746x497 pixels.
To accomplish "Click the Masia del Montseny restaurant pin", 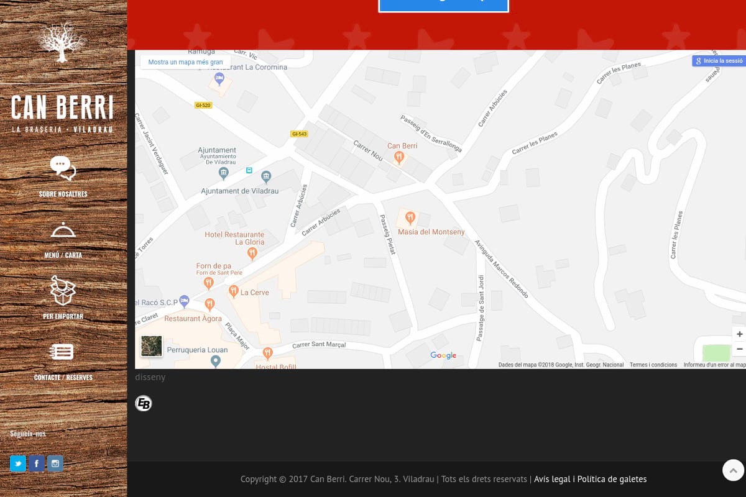I will (410, 217).
